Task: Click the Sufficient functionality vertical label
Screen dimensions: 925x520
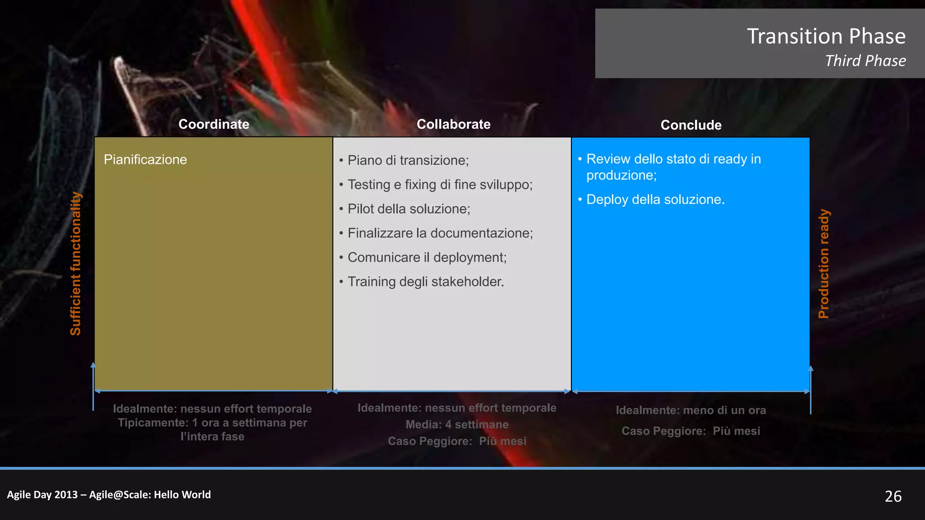Action: 75,263
